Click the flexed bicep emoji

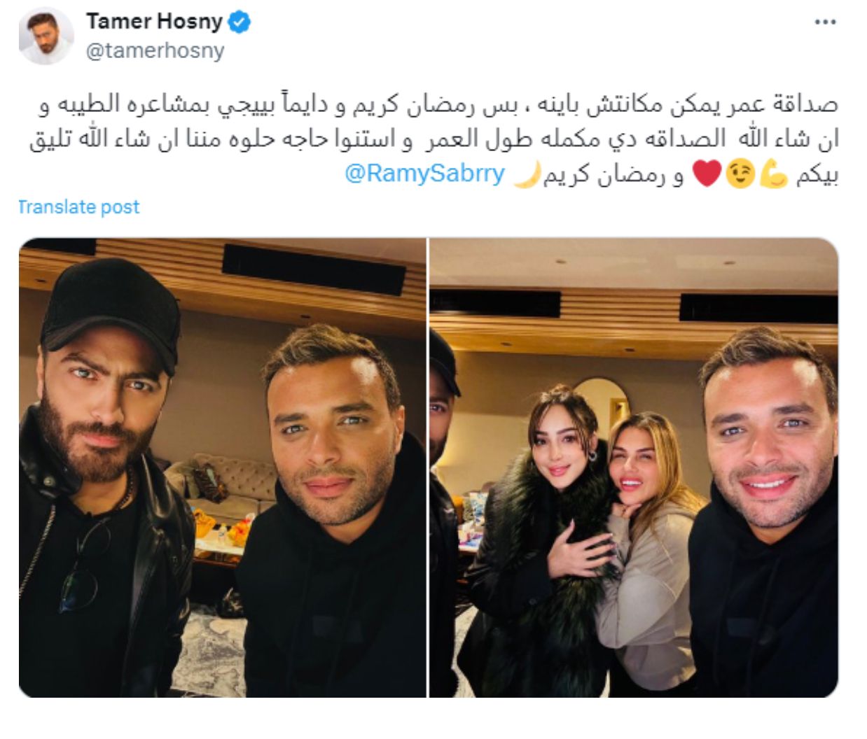coord(774,176)
